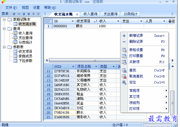Screen dimensions: 180x127
Task: Switch to the 支出查询 tab
Action: [x=110, y=14]
